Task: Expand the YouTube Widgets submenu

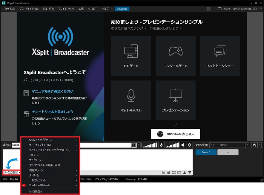Action: 50,186
